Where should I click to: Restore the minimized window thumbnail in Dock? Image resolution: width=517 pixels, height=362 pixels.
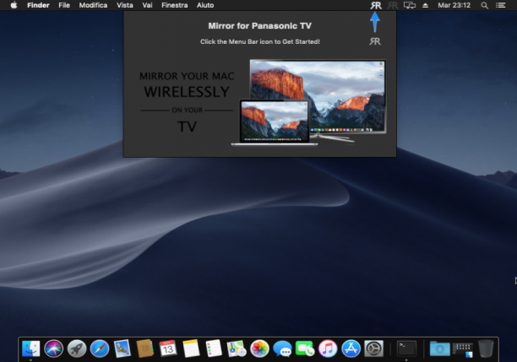463,350
